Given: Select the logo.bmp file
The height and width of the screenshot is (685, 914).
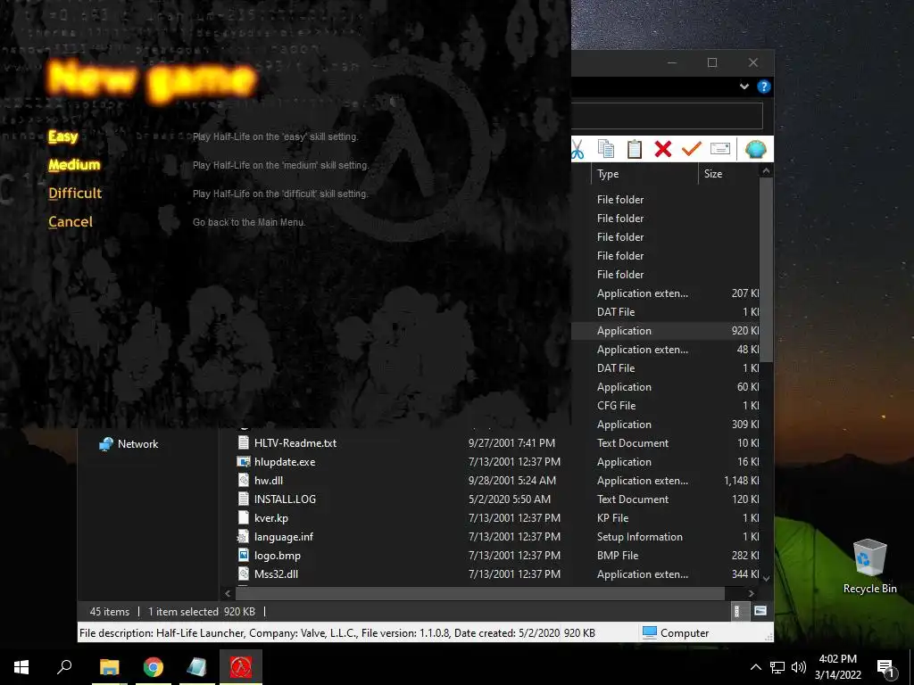Looking at the screenshot, I should click(278, 555).
